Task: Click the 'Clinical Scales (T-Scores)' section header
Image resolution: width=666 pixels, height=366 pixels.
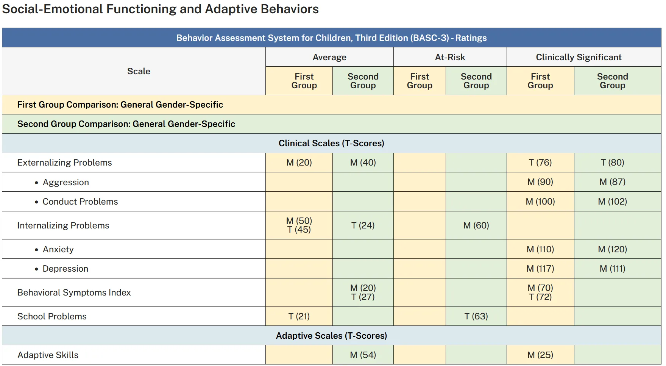Action: point(331,143)
